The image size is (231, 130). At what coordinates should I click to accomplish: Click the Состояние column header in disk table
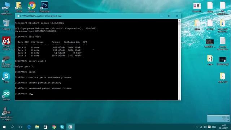37,42
